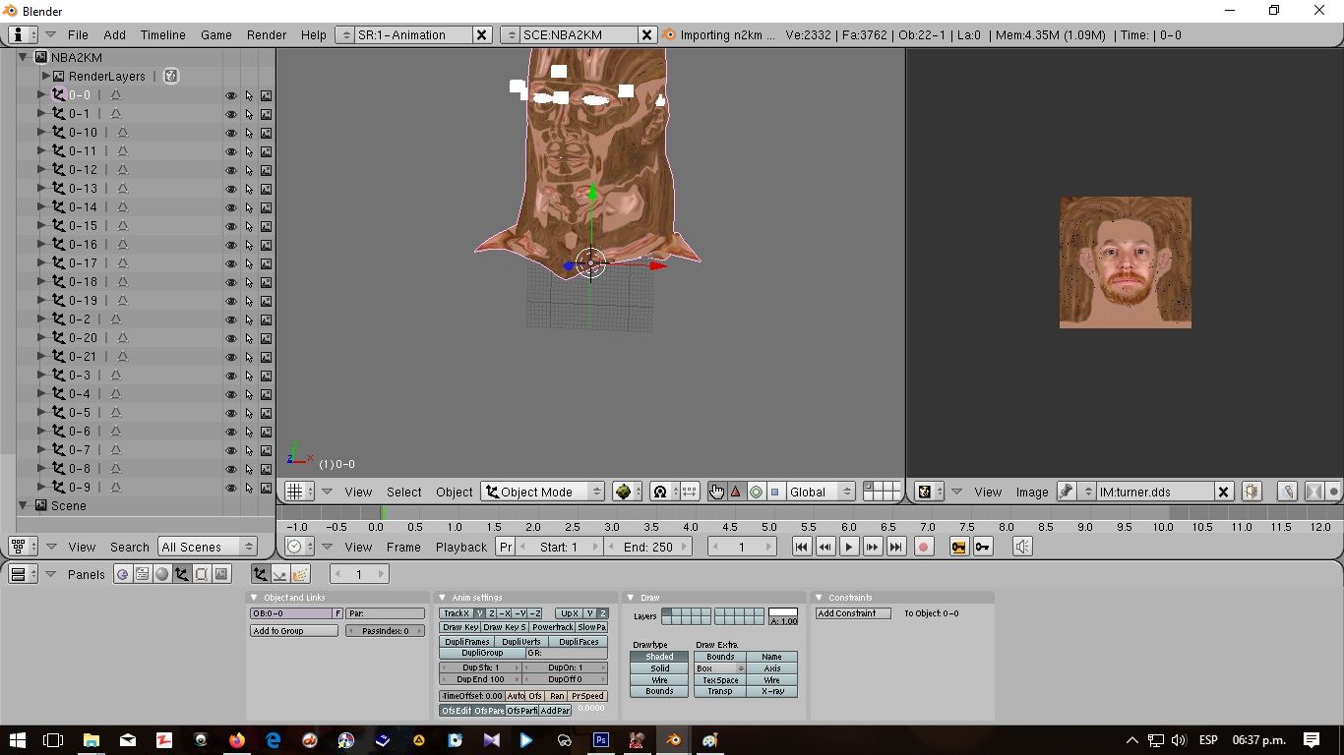Click the Add to Group button

[294, 631]
